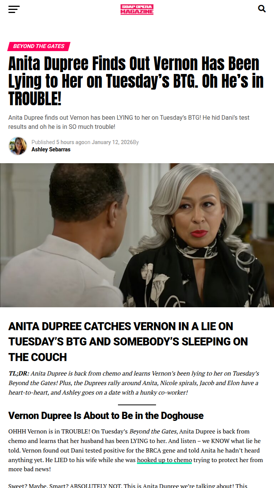The width and height of the screenshot is (274, 488).
Task: Click the January 12, 2026 date
Action: (x=112, y=142)
